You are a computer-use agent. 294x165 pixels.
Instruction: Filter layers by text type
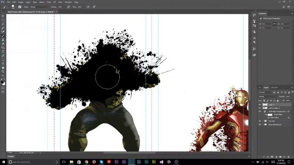(282, 92)
